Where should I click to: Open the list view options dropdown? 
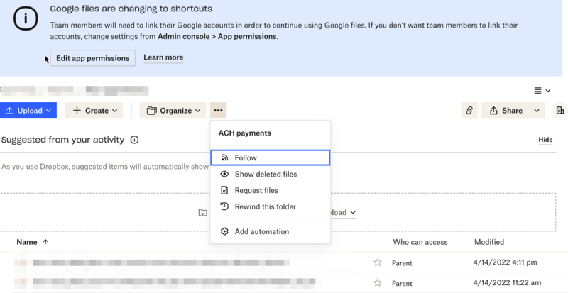542,91
